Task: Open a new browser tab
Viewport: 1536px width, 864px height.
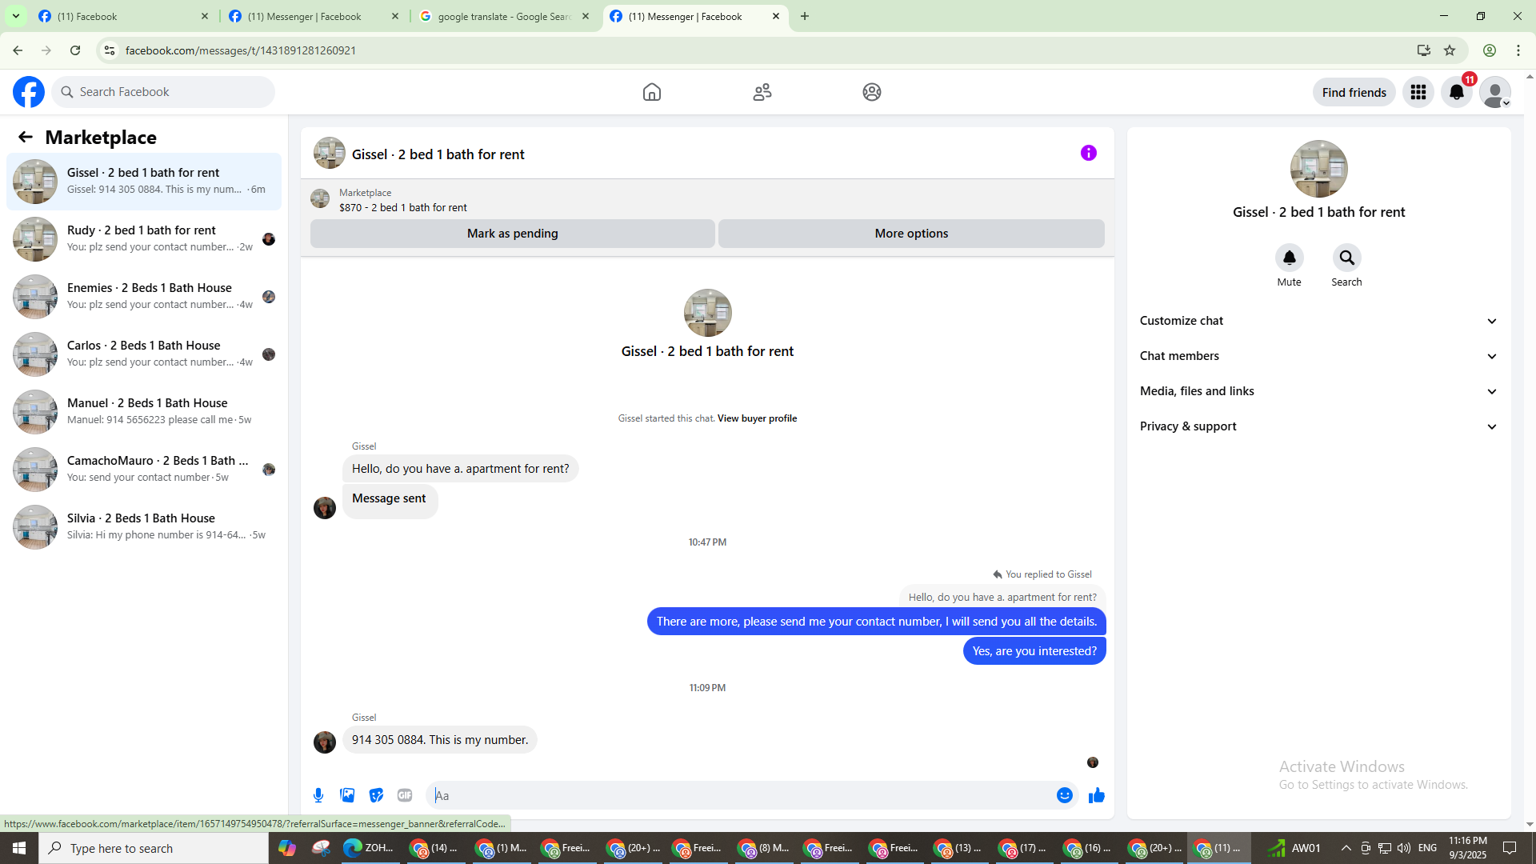Action: pos(805,16)
